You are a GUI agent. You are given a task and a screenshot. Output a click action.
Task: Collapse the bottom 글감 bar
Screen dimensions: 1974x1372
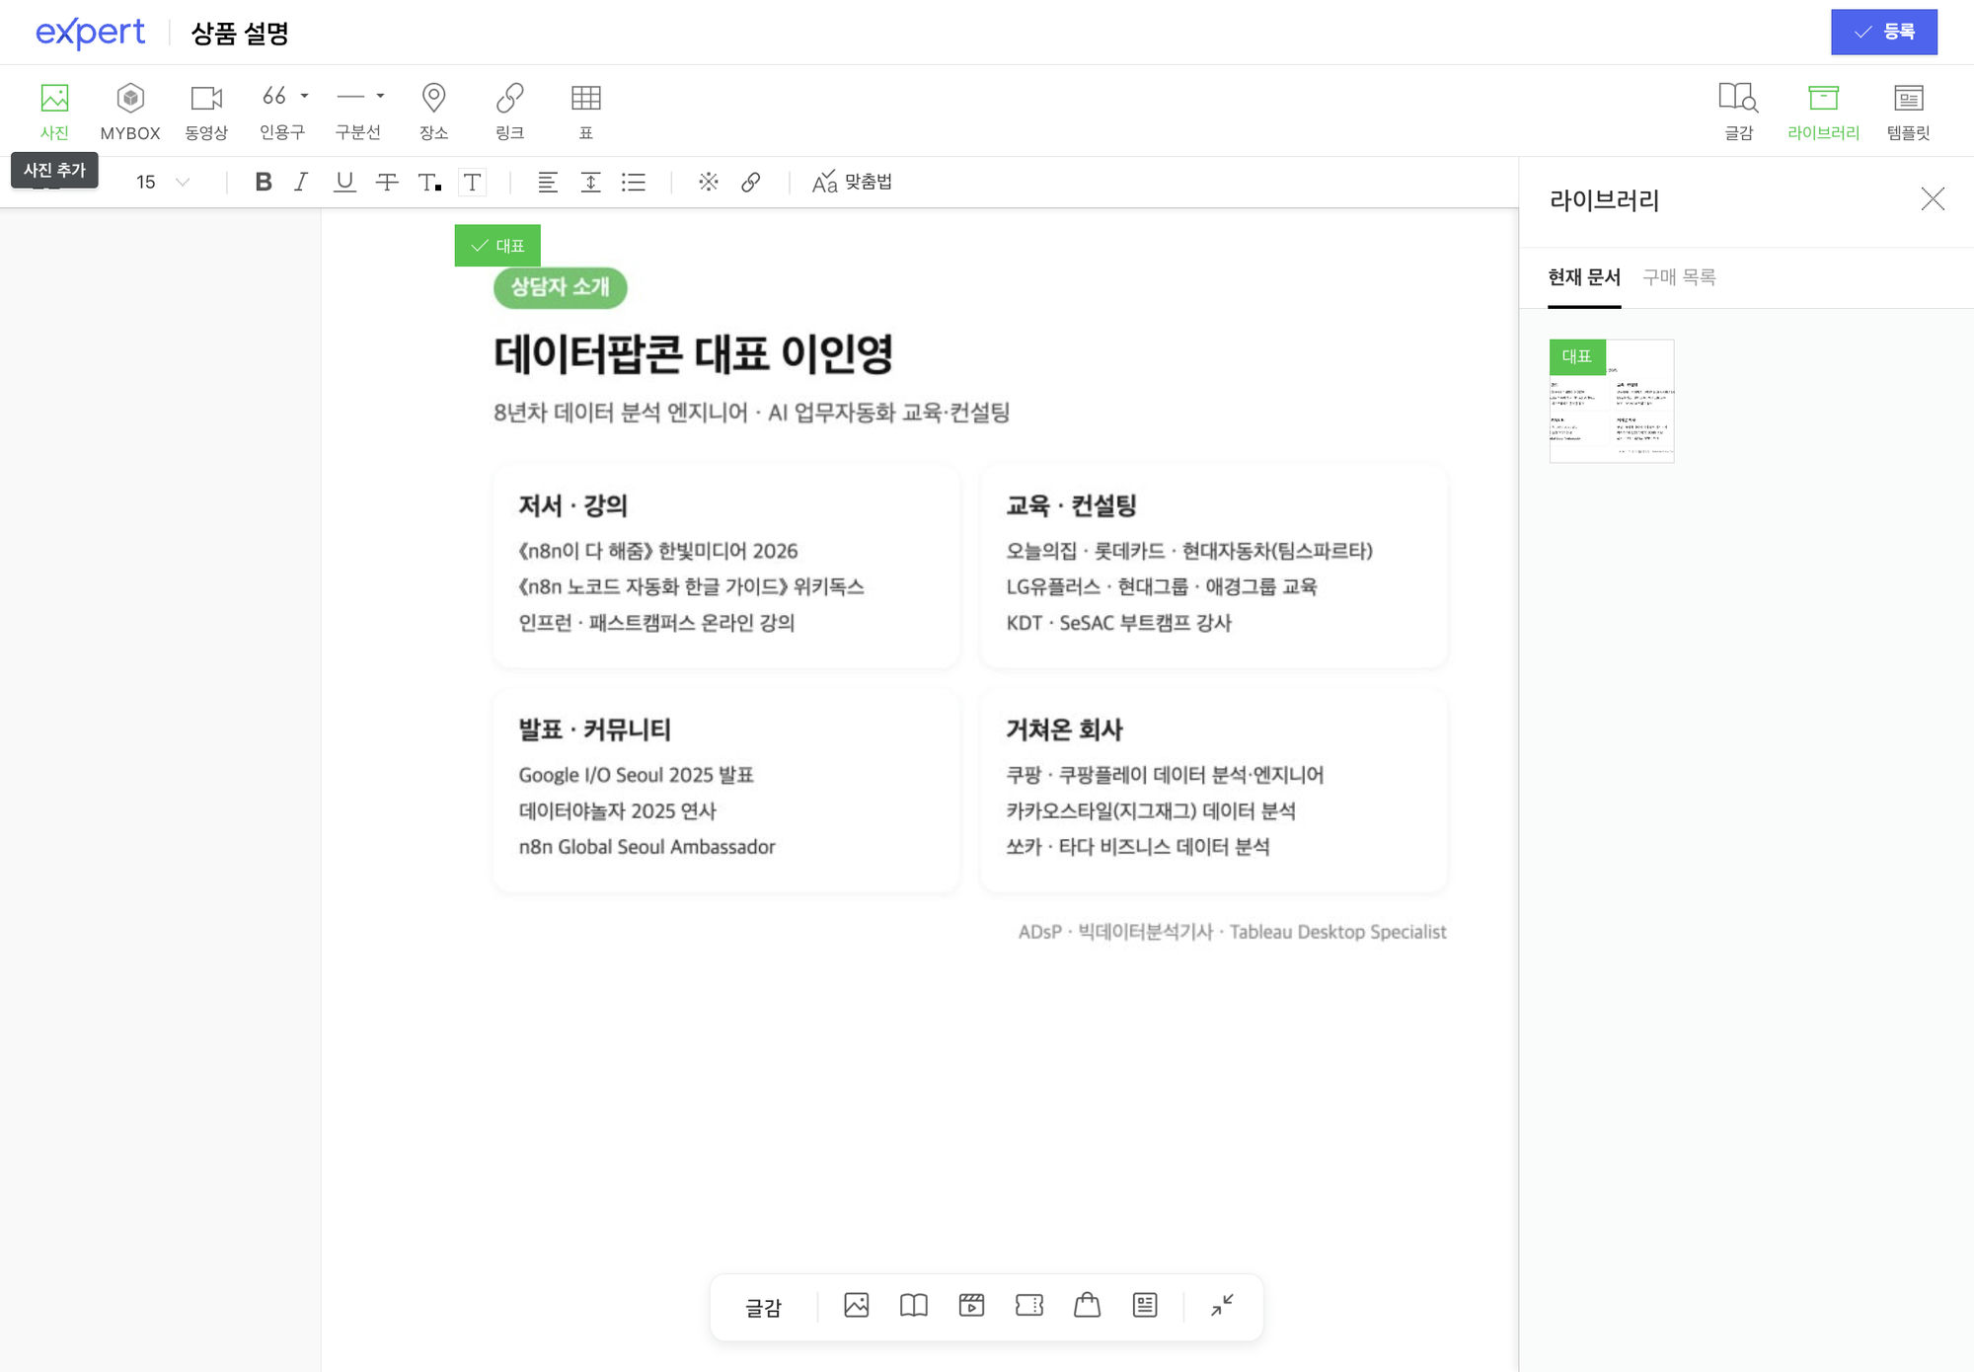pos(1222,1305)
